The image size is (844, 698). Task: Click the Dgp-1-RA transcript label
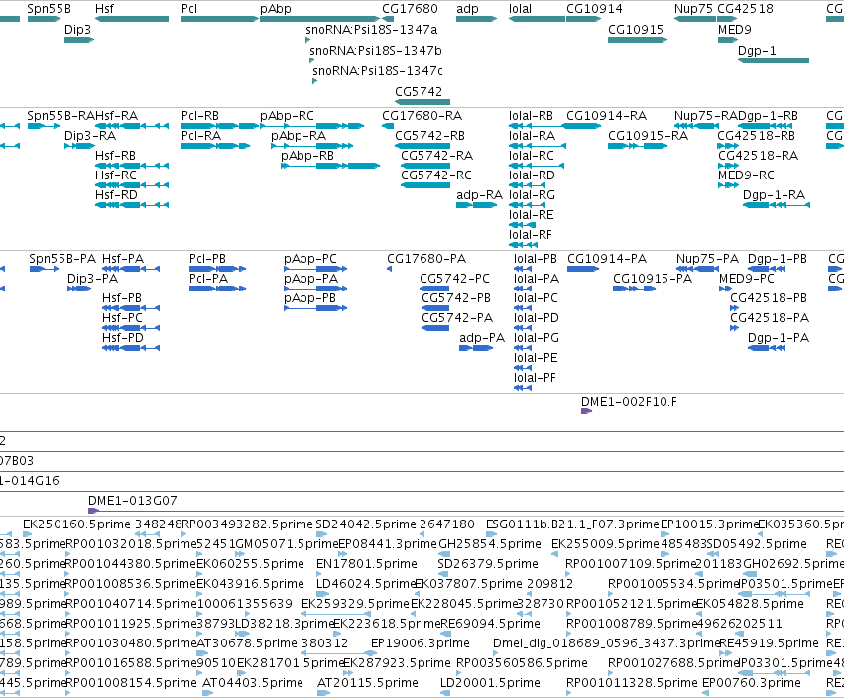pos(774,194)
